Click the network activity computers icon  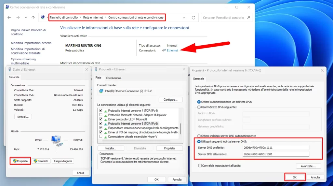(57, 141)
